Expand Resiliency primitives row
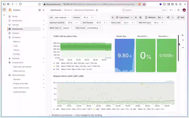 (77, 115)
